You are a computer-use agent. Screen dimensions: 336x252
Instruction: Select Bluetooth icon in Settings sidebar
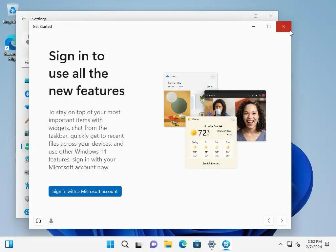pyautogui.click(x=27, y=94)
